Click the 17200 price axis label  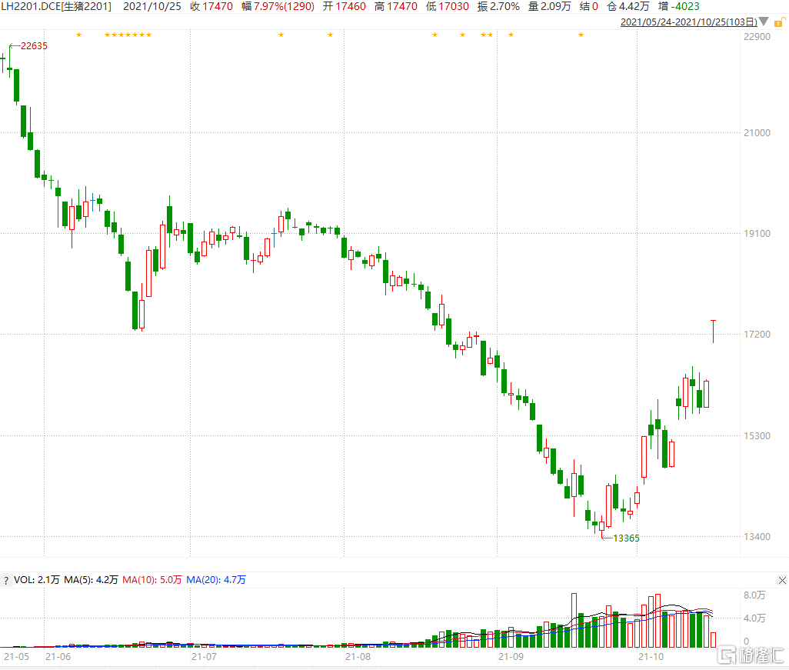point(757,335)
